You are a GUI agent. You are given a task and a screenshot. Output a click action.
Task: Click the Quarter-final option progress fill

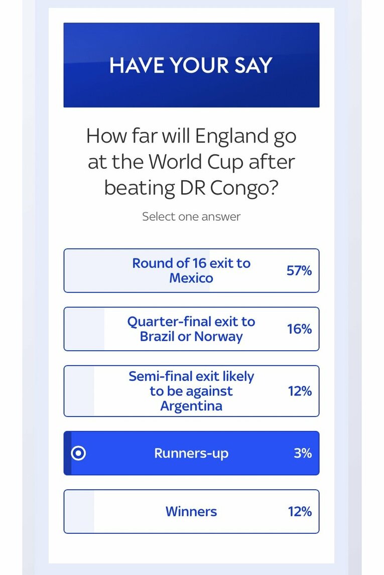(x=84, y=329)
